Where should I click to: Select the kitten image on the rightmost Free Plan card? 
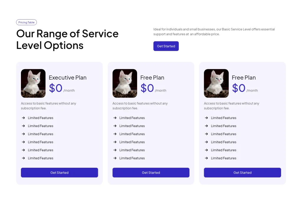coord(216,83)
